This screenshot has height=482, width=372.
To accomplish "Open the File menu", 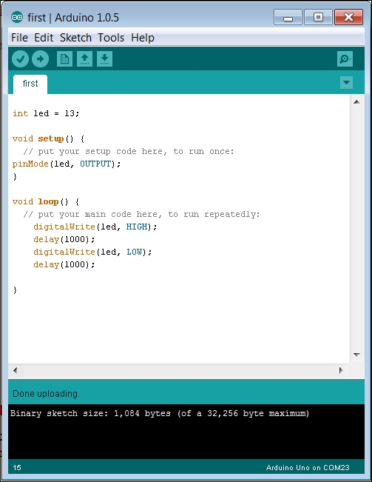I will coord(20,38).
